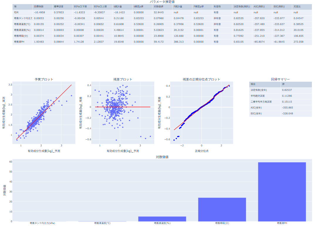Click the t統計量 column header
Viewport: 316px width, 226px height.
click(118, 6)
